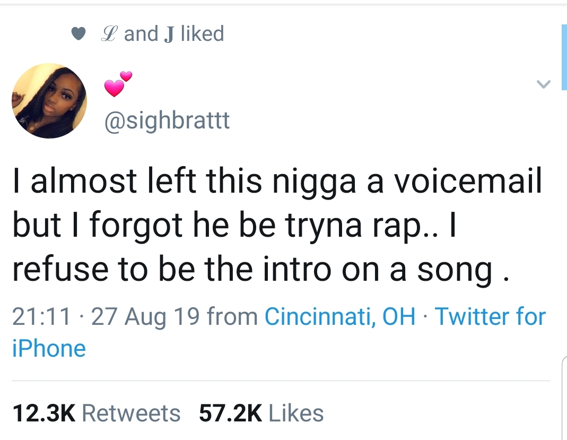Expand tweet actions via the caret
Image resolution: width=567 pixels, height=440 pixels.
point(543,83)
